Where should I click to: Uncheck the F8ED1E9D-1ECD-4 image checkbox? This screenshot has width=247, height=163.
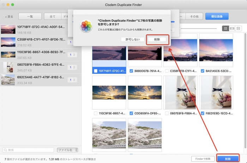click(203, 113)
